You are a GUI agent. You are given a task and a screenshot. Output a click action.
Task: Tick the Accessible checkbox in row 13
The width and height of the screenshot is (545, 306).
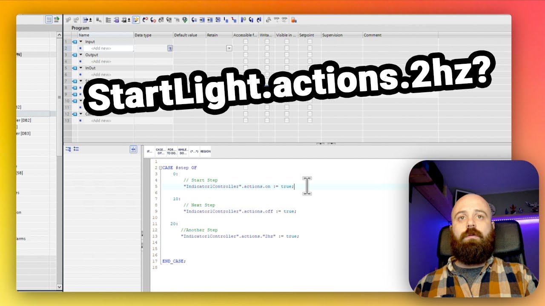point(246,121)
